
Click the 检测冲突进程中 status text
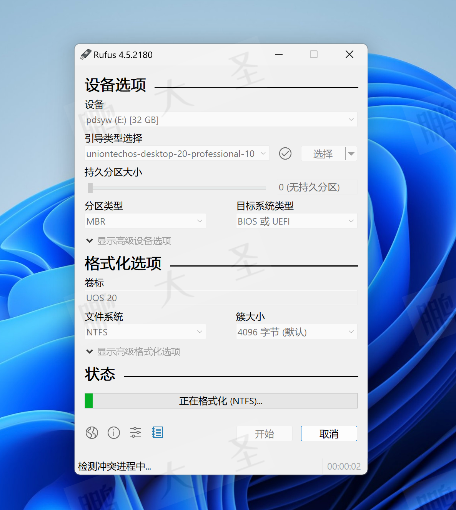[x=115, y=467]
